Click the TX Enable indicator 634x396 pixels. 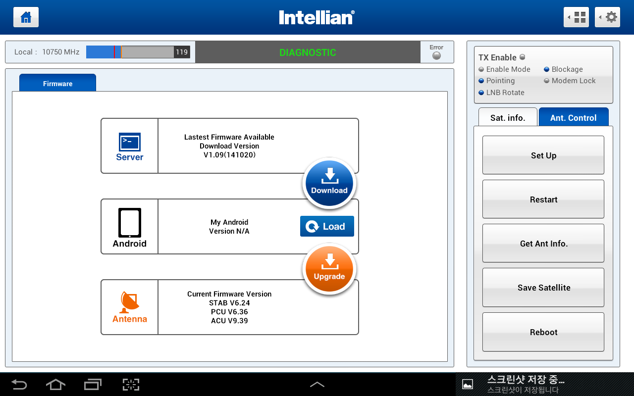[x=522, y=57]
